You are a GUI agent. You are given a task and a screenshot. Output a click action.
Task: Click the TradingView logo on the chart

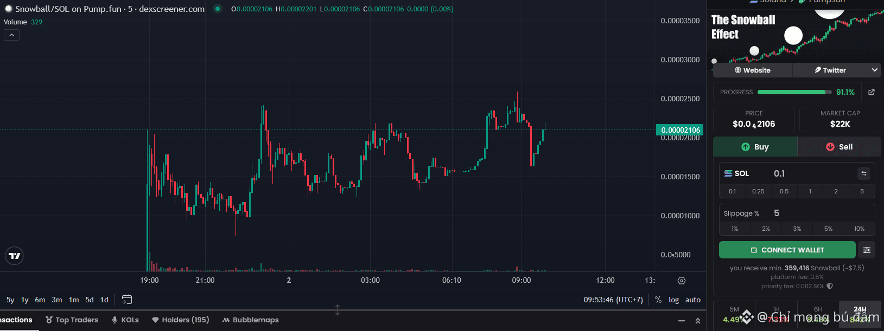coord(15,256)
